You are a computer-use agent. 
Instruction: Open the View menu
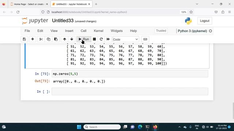click(54, 31)
